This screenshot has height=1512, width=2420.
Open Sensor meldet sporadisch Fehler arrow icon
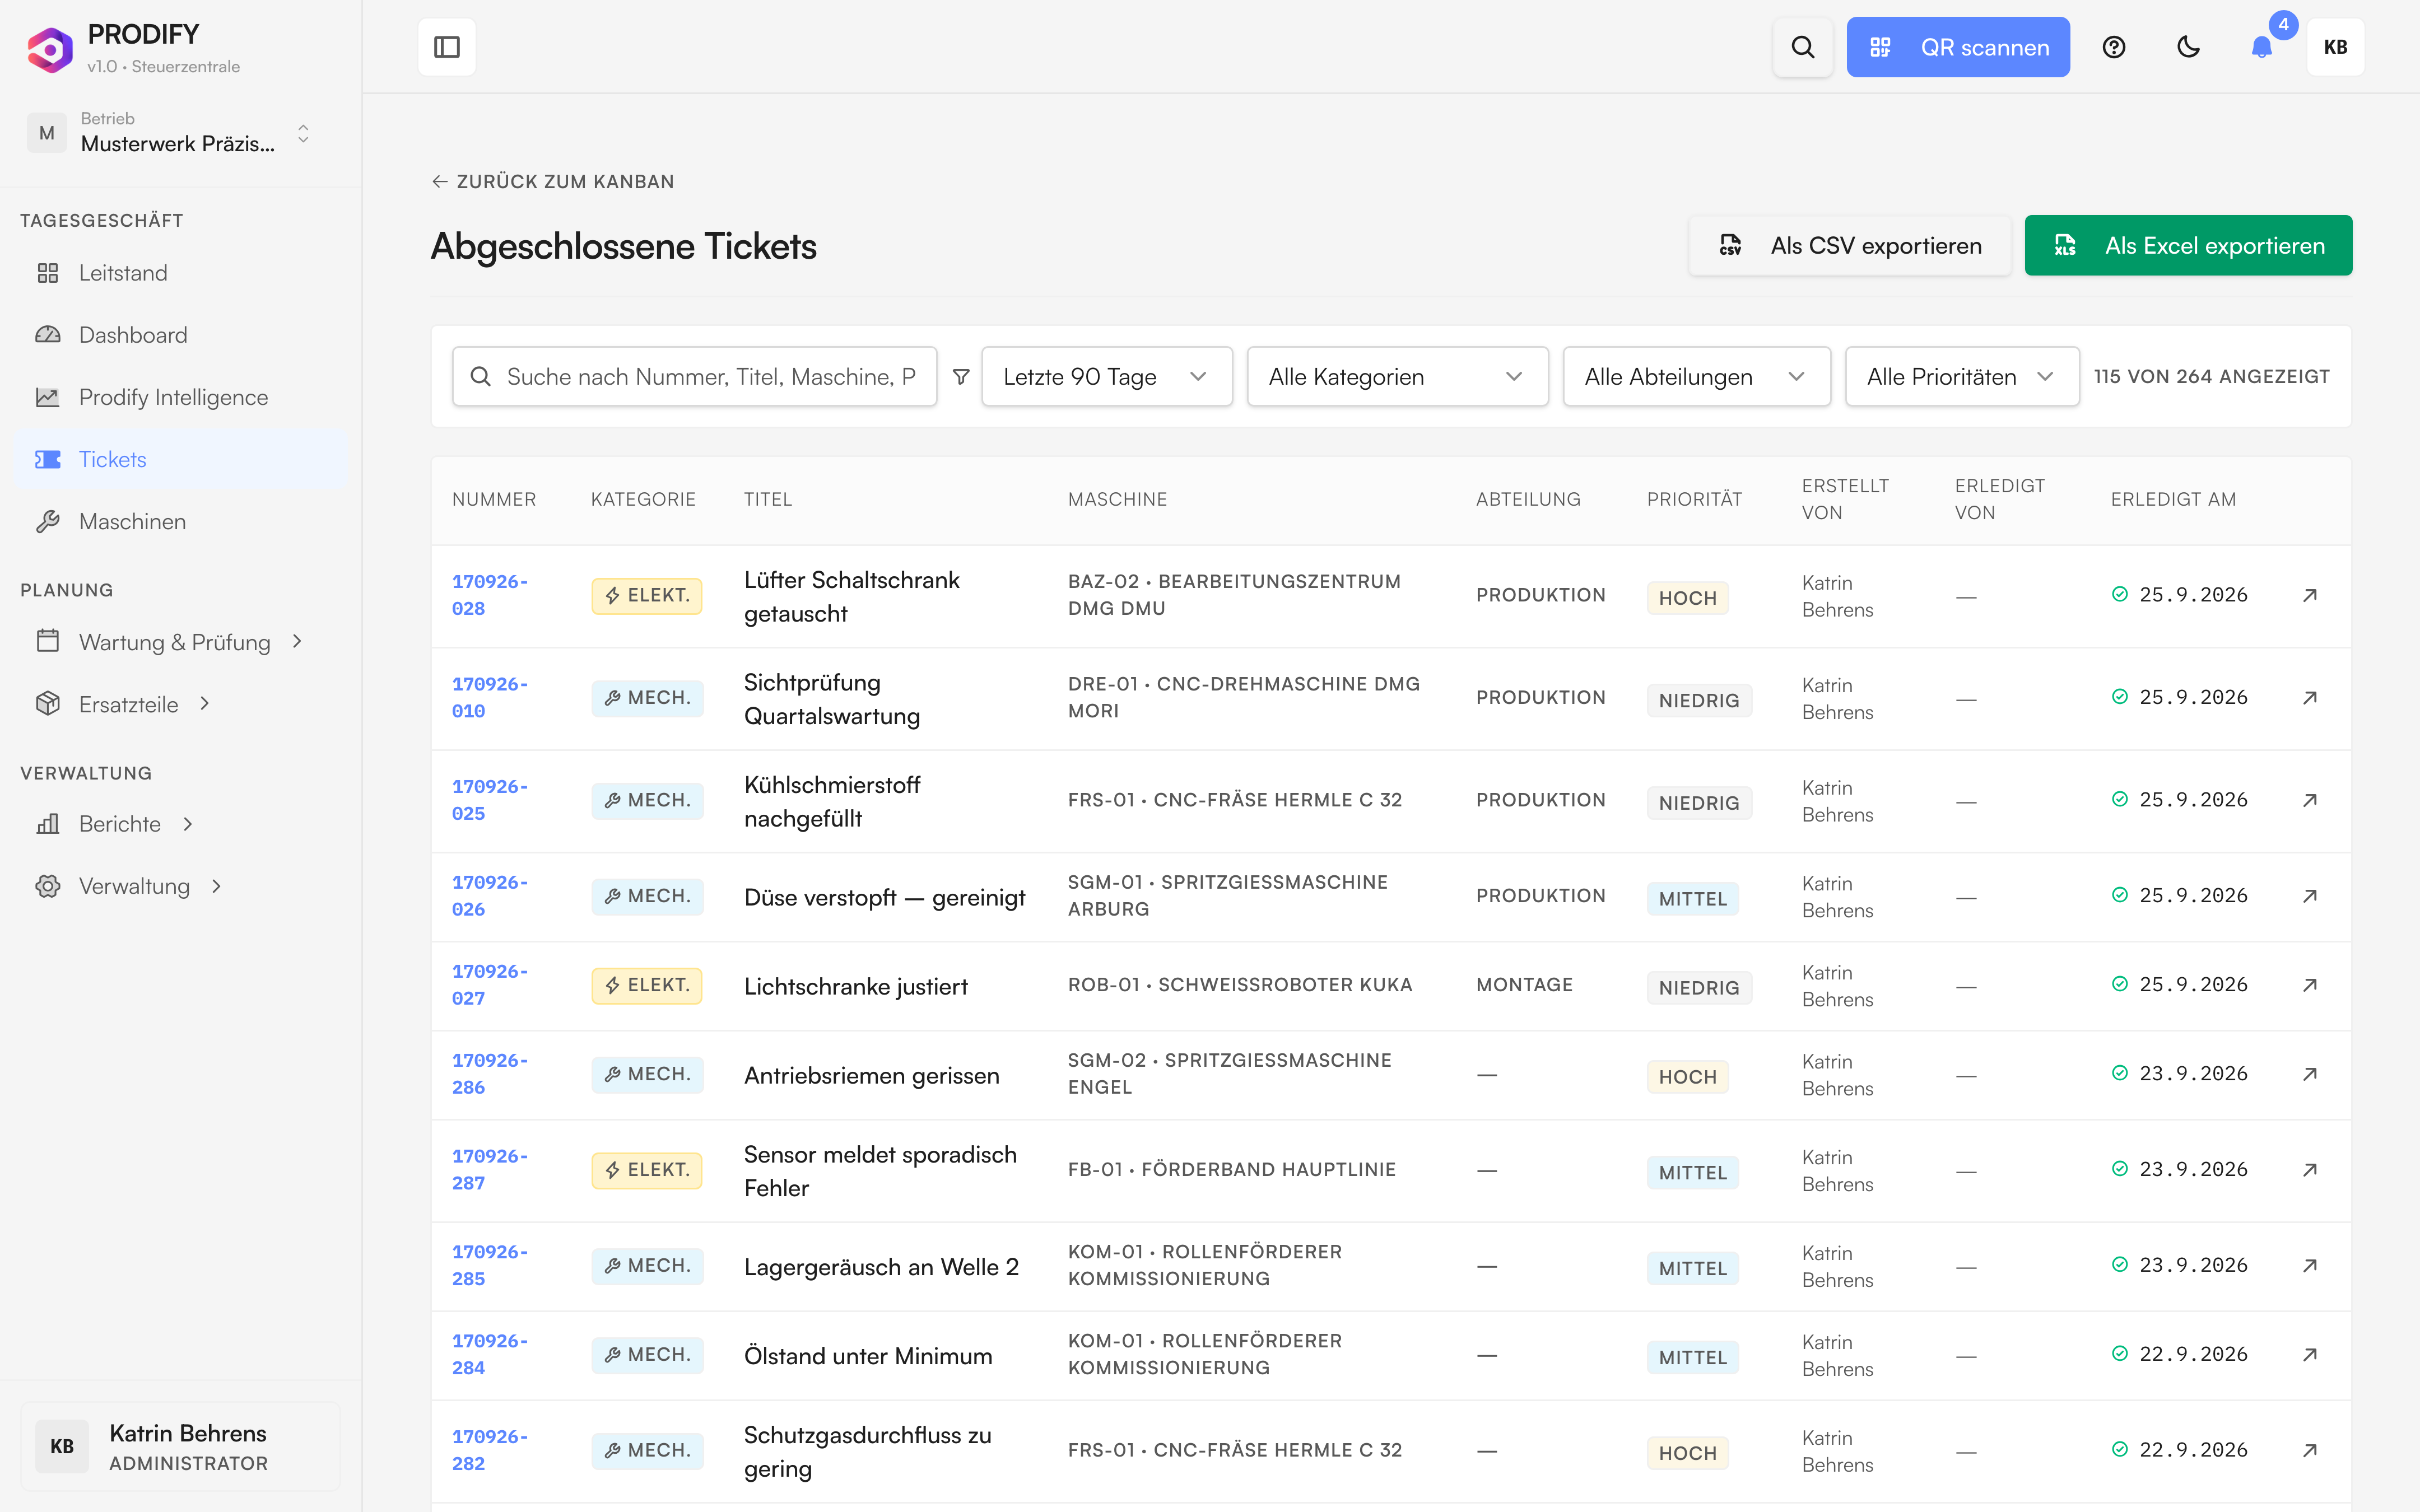point(2310,1169)
